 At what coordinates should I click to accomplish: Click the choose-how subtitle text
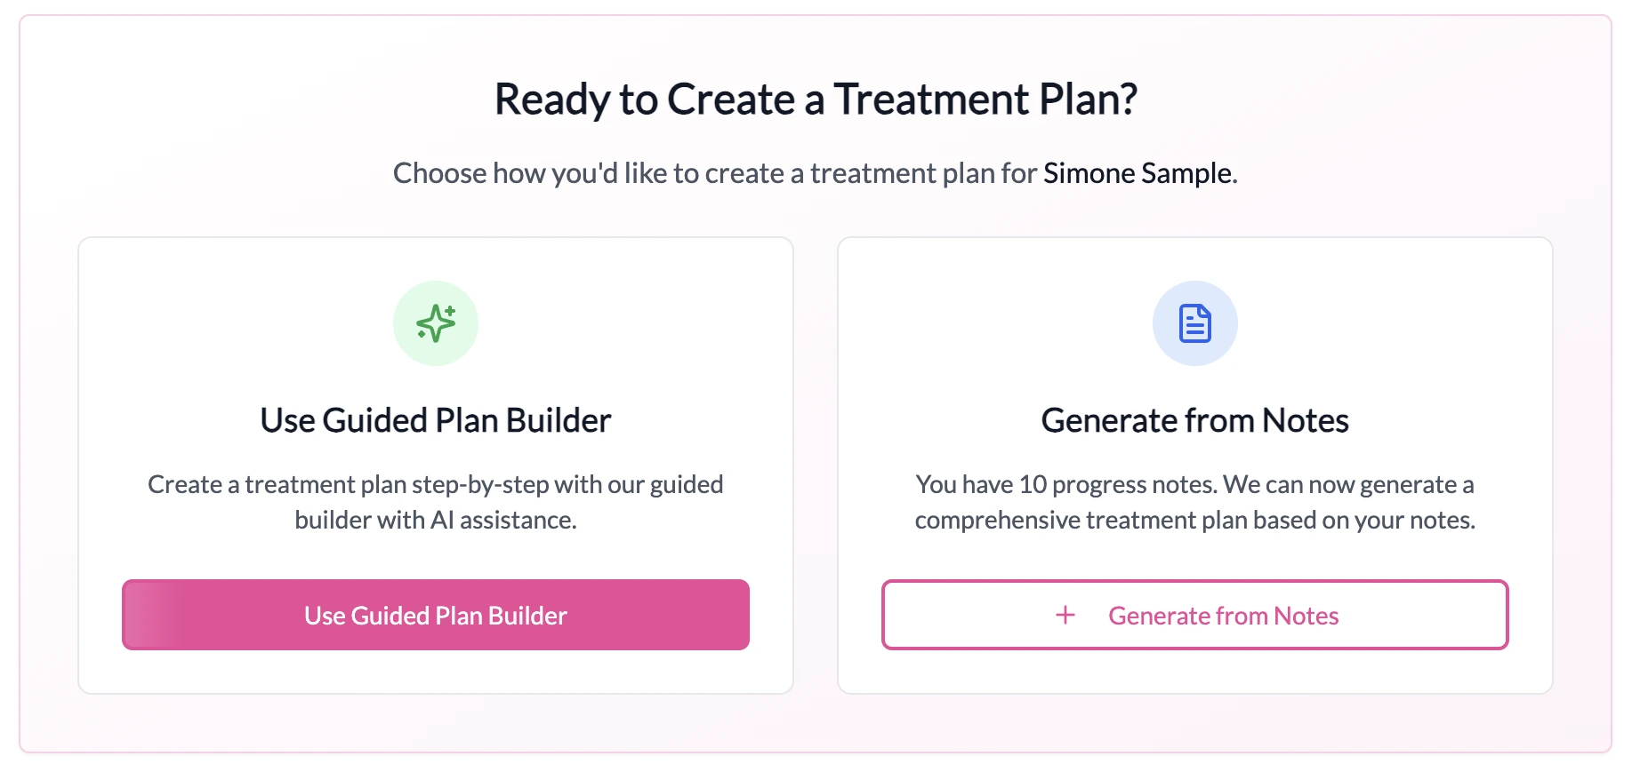click(818, 173)
